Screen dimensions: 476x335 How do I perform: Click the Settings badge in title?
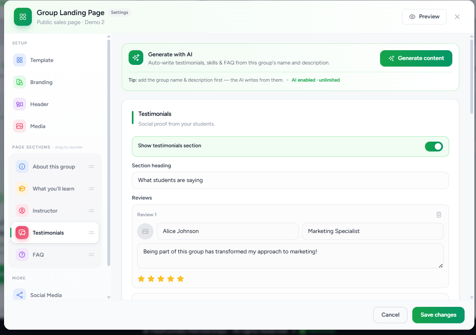tap(119, 12)
